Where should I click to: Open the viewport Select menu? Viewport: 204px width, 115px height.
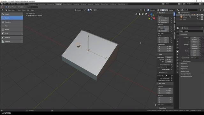[x=24, y=10]
